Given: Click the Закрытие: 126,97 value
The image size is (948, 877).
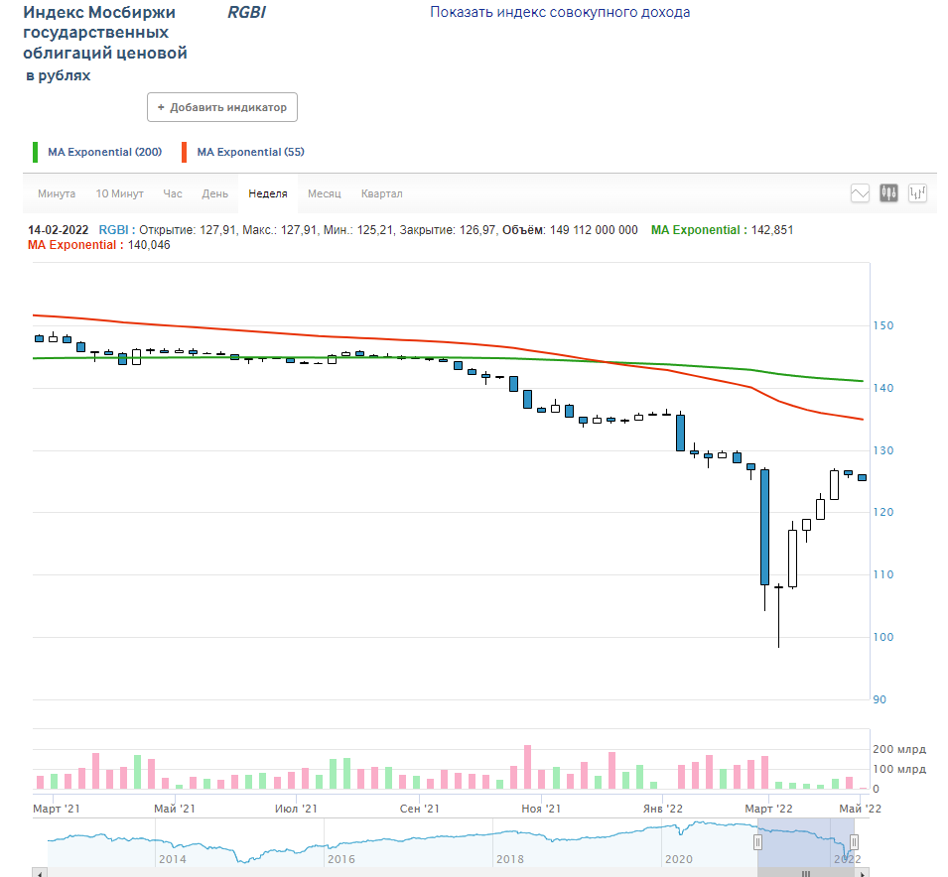Looking at the screenshot, I should pyautogui.click(x=448, y=230).
